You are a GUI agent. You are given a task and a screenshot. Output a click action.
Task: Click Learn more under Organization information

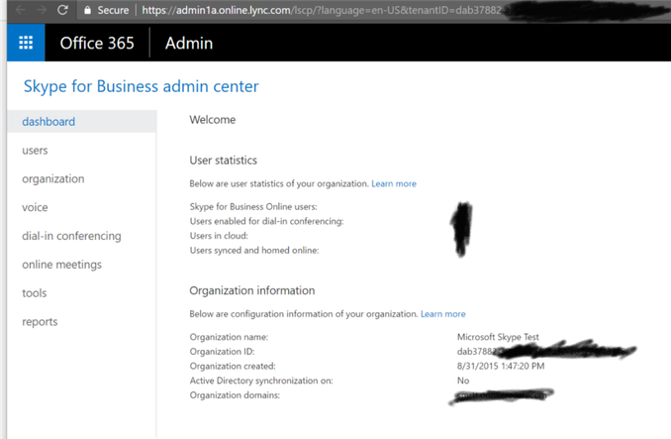click(x=443, y=314)
